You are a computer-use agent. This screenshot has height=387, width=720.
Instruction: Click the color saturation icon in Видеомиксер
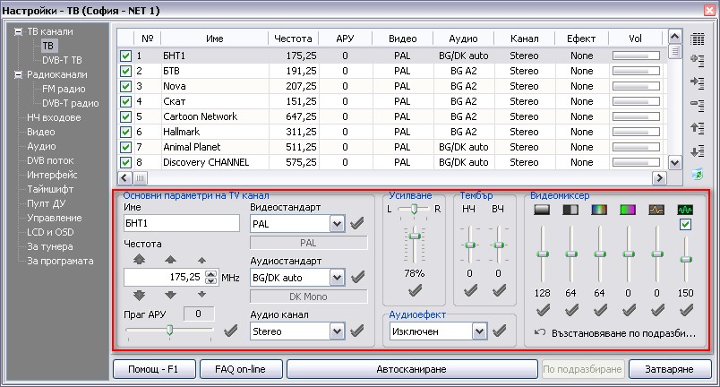click(x=599, y=210)
